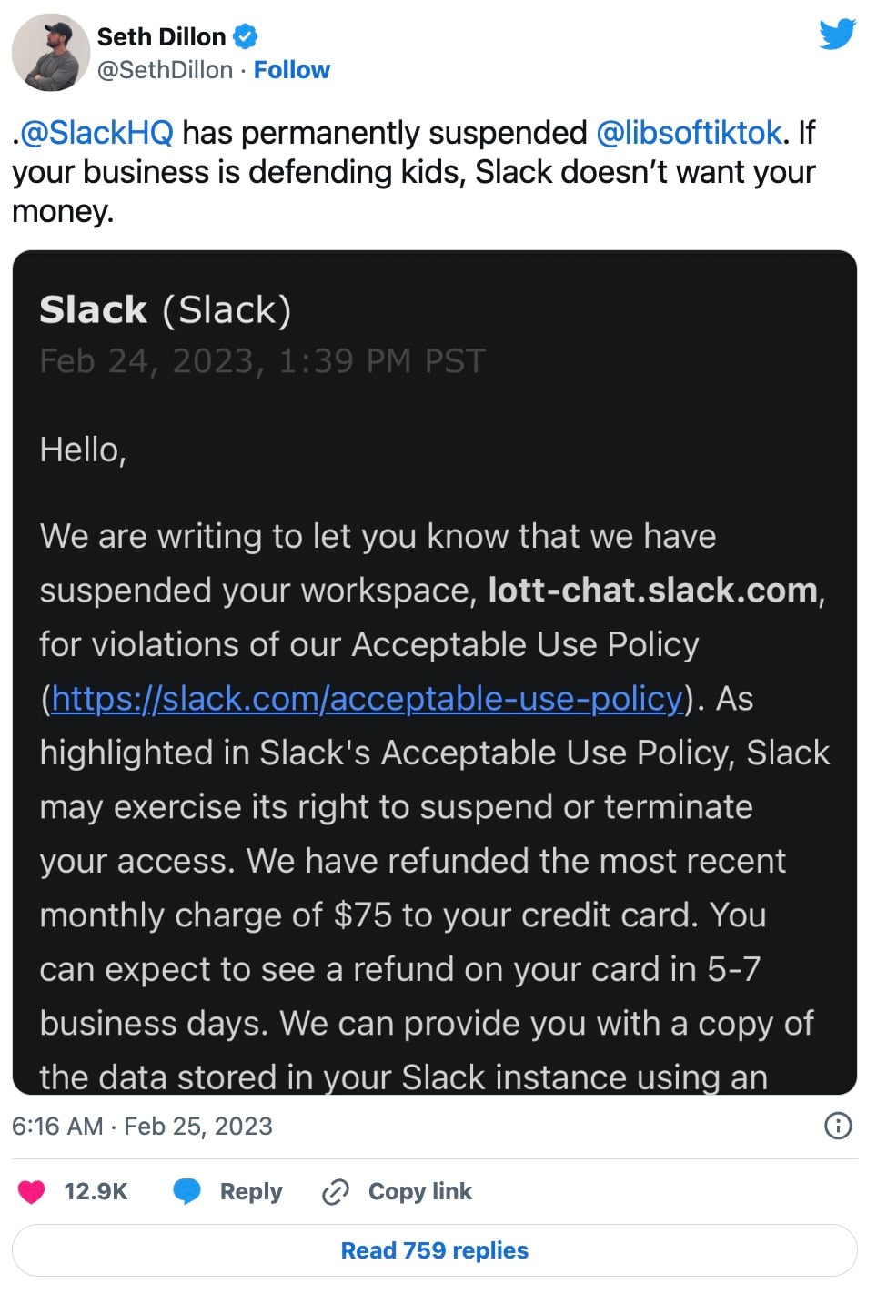Click the Copy link text

pyautogui.click(x=420, y=1191)
